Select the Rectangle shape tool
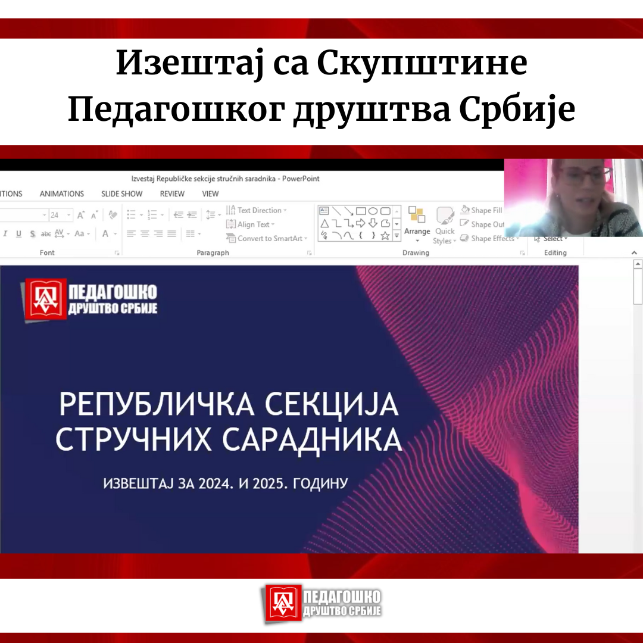643x643 pixels. coord(361,211)
